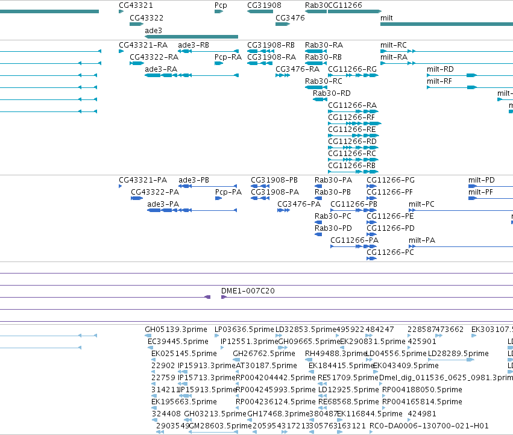513x435 pixels.
Task: Select the gene label "CG43322"
Action: pyautogui.click(x=146, y=17)
